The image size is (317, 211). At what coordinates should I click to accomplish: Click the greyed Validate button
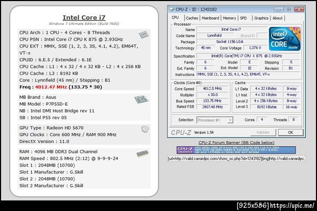click(263, 132)
